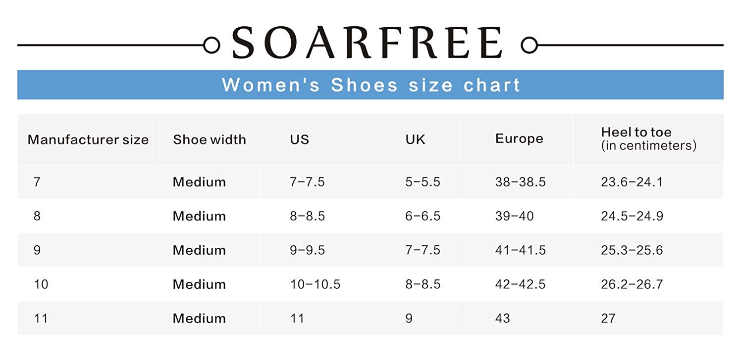Viewport: 741px width, 361px height.
Task: Click the UK column header
Action: (x=416, y=139)
